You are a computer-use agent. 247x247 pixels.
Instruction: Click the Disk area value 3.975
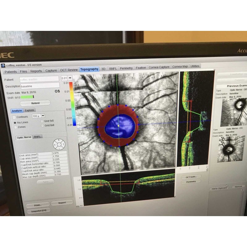point(60,153)
